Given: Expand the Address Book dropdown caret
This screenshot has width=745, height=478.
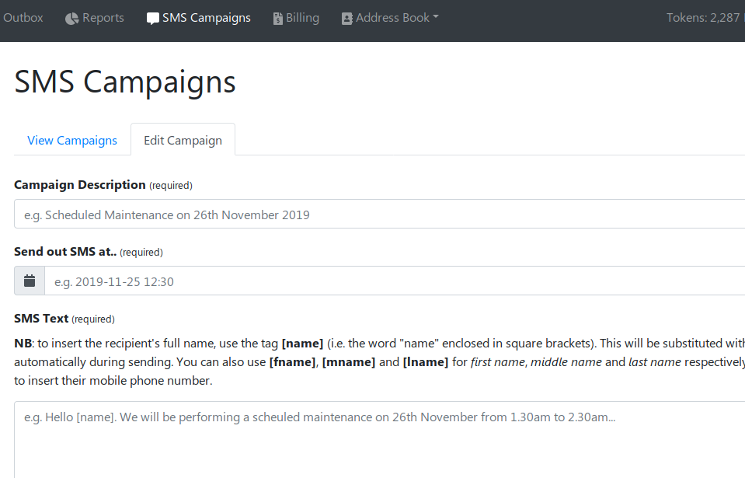Looking at the screenshot, I should pyautogui.click(x=436, y=17).
